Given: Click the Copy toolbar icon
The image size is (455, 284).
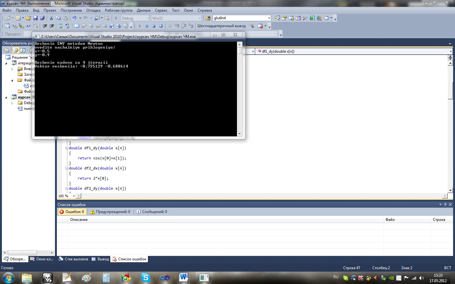Looking at the screenshot, I should click(x=58, y=18).
